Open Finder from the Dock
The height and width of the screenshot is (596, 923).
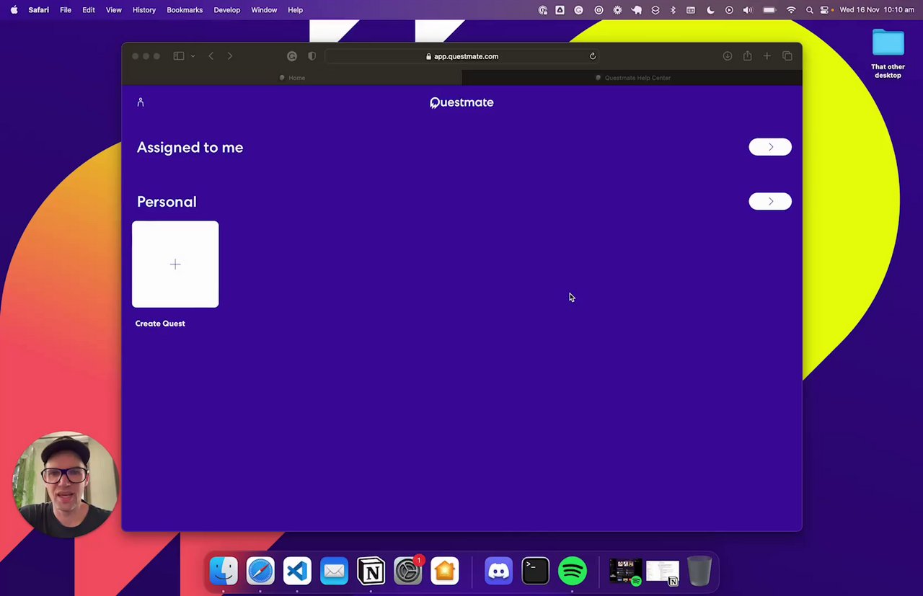pyautogui.click(x=224, y=571)
